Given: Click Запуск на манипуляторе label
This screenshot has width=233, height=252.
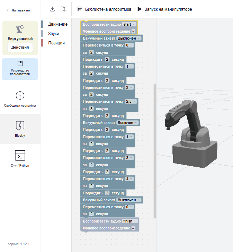Looking at the screenshot, I should 168,9.
